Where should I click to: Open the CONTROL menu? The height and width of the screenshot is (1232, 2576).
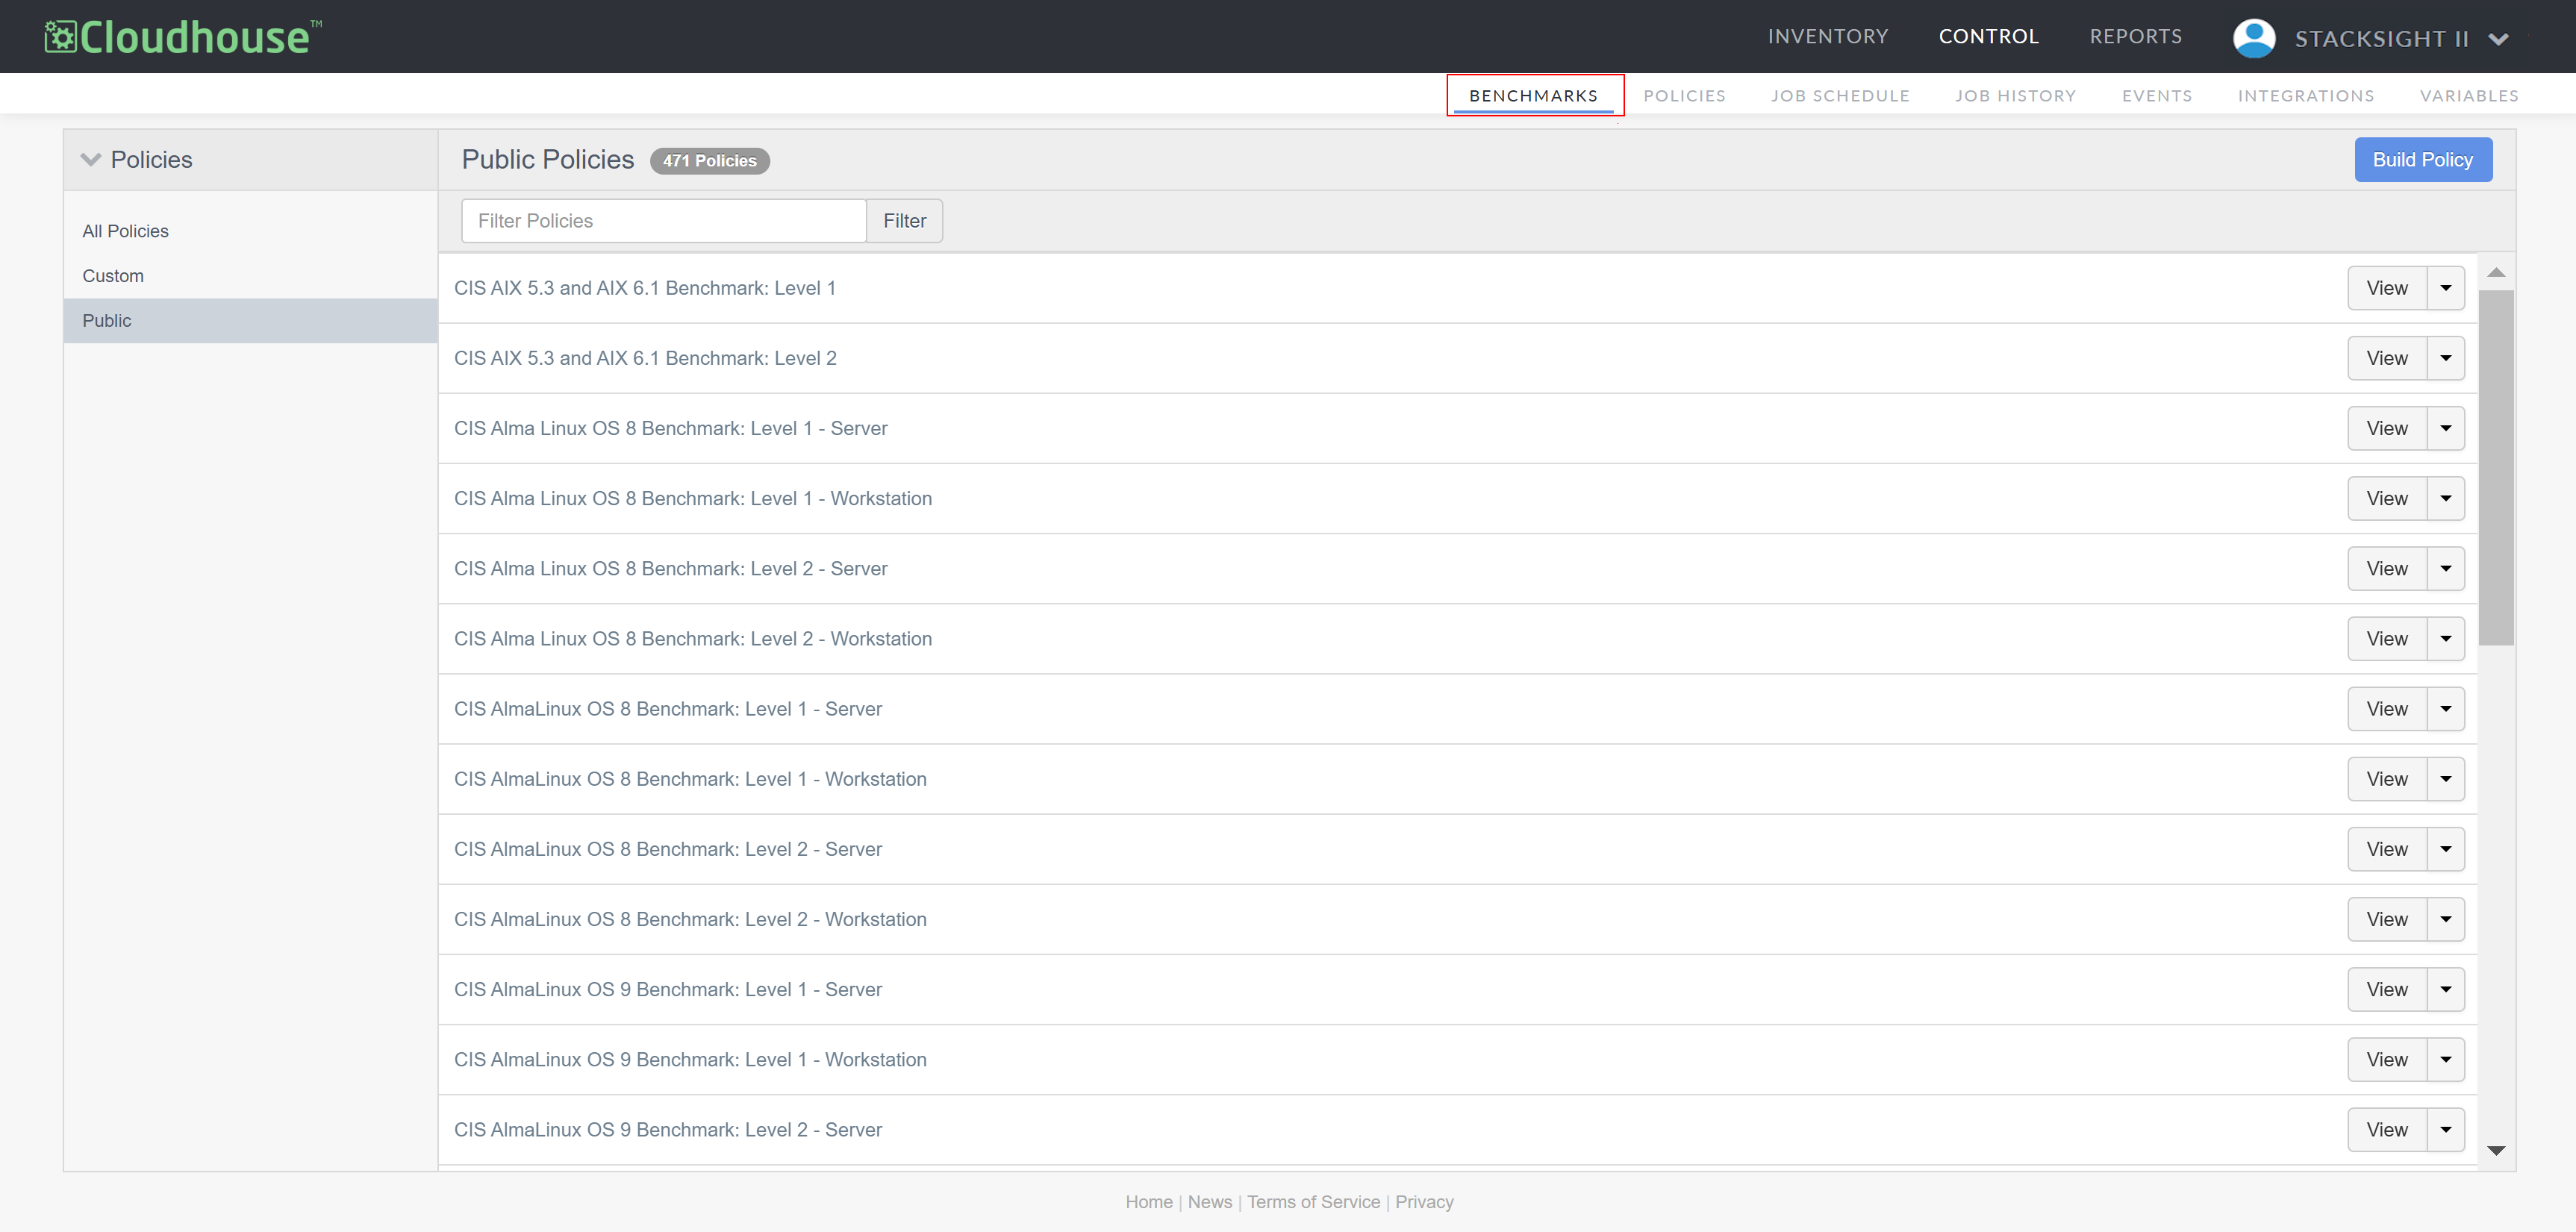pos(1988,37)
